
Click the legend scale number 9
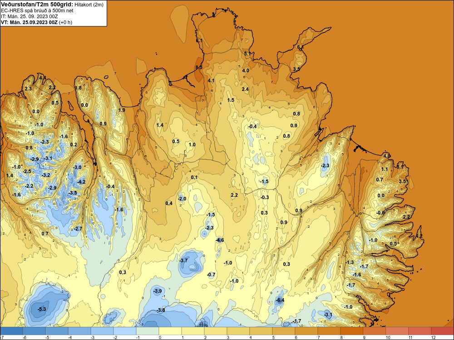click(x=364, y=337)
